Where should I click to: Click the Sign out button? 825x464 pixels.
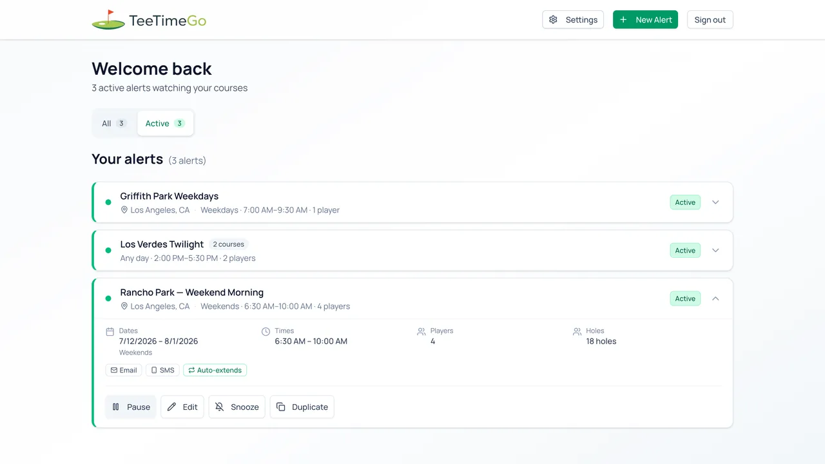click(x=710, y=20)
